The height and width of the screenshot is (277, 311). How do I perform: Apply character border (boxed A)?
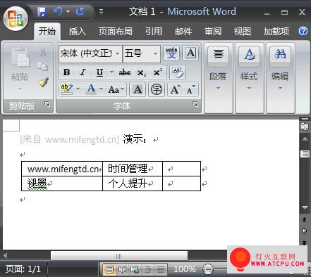tap(190, 53)
